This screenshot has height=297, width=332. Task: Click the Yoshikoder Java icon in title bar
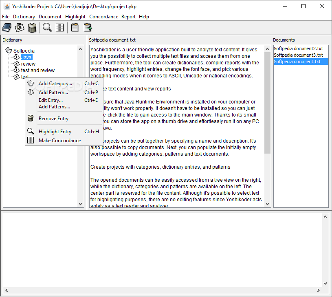point(7,7)
